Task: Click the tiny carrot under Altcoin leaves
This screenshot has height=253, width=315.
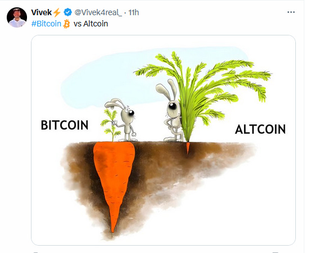Action: pos(188,148)
